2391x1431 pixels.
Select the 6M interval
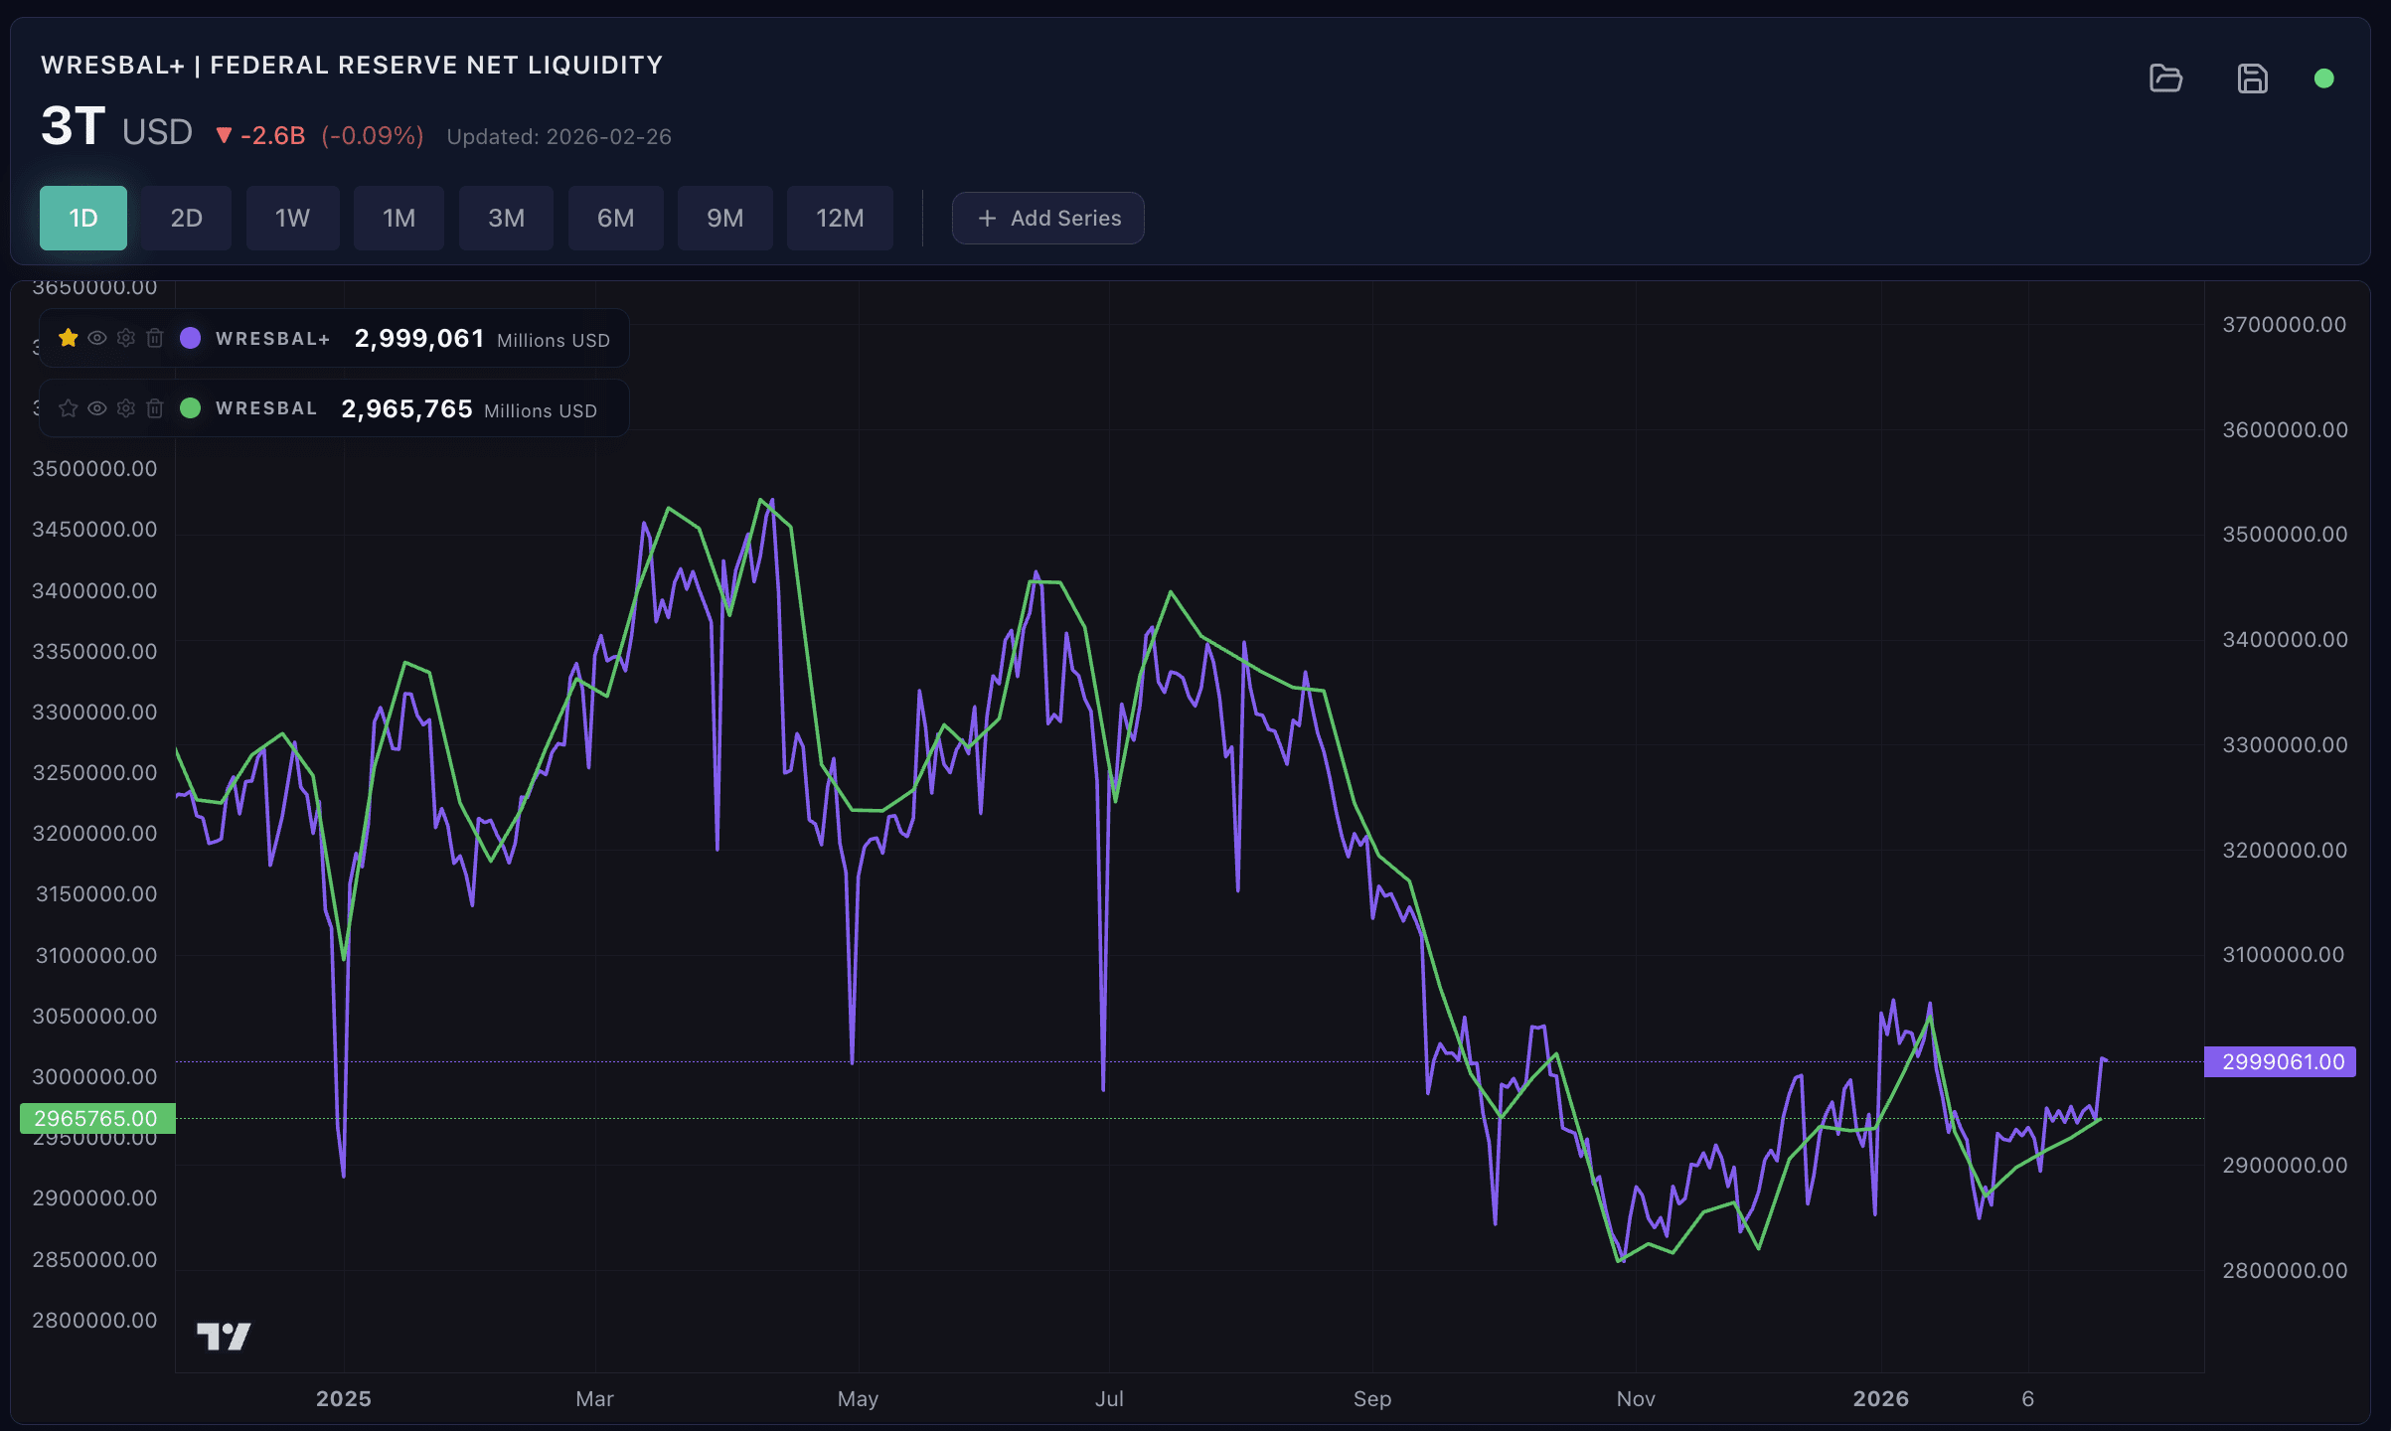(x=615, y=218)
